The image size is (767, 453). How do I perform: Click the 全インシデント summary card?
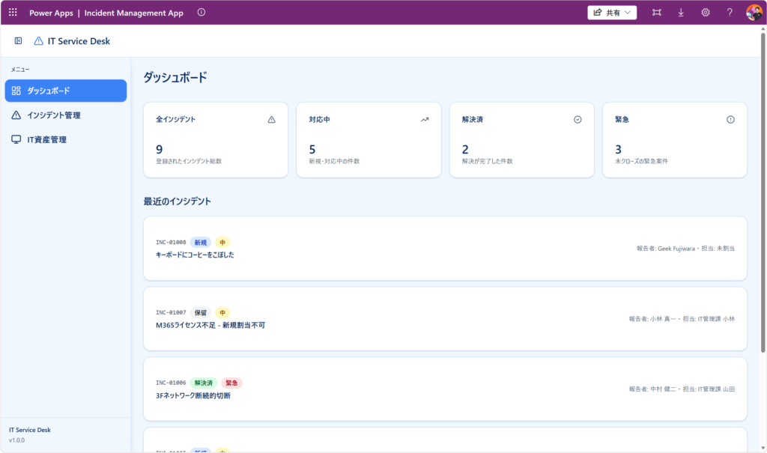[216, 140]
